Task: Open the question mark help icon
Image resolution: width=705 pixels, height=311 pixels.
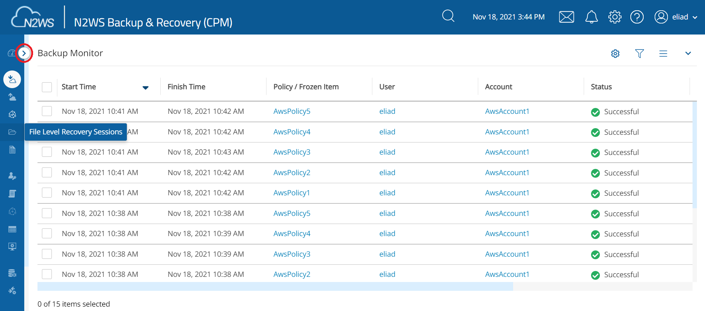Action: pos(637,17)
